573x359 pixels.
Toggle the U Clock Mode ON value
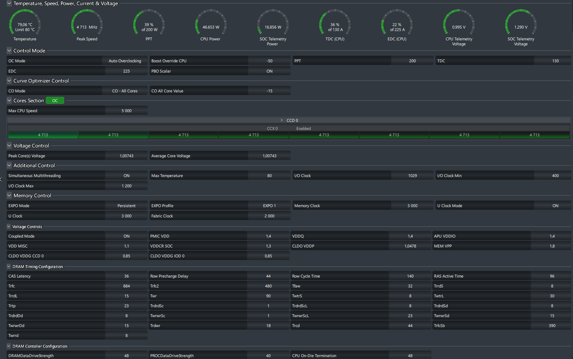point(555,206)
